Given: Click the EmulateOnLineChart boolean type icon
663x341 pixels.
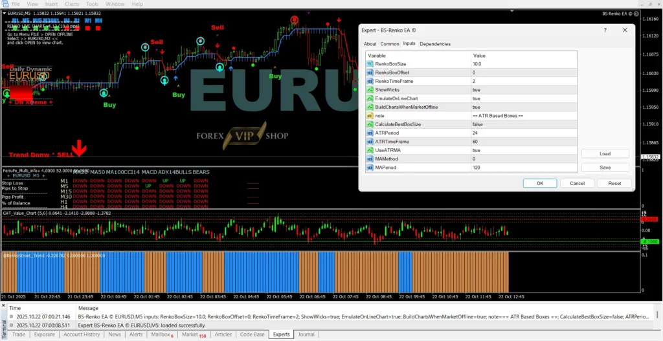Looking at the screenshot, I should pos(371,98).
